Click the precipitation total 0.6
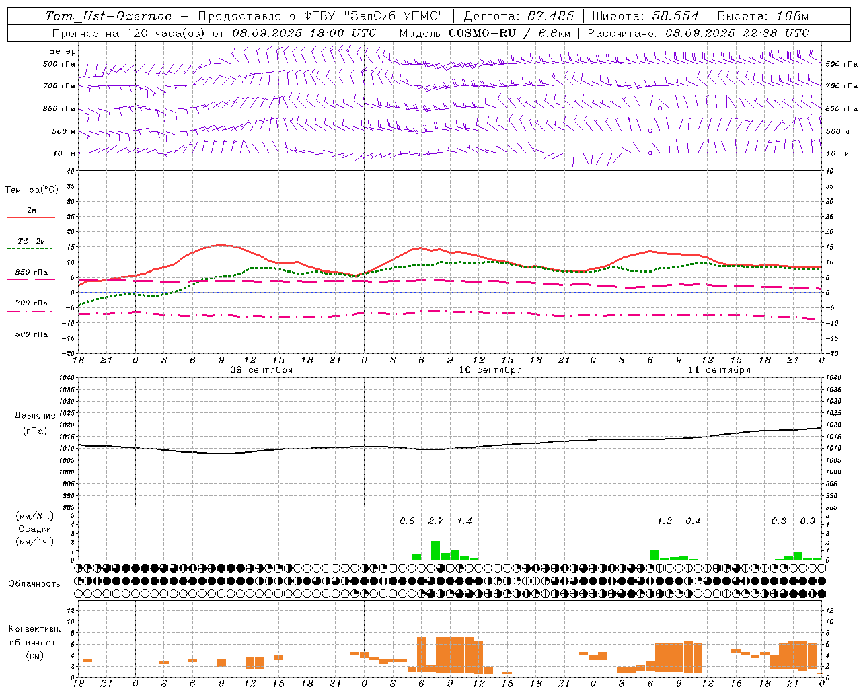Viewport: 861px width, 689px height. pyautogui.click(x=407, y=521)
